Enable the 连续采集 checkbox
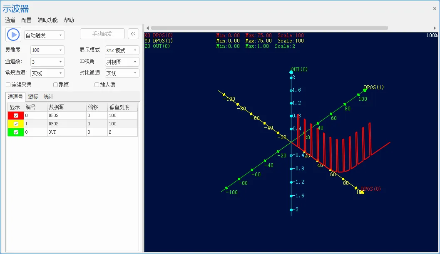The width and height of the screenshot is (440, 254). [8, 85]
